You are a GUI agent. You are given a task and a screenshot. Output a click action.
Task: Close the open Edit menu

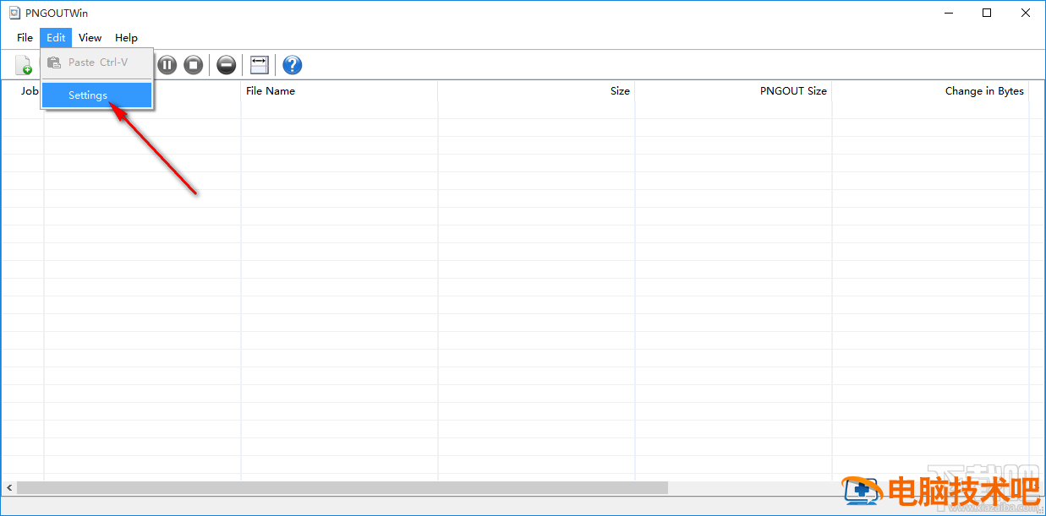click(56, 37)
